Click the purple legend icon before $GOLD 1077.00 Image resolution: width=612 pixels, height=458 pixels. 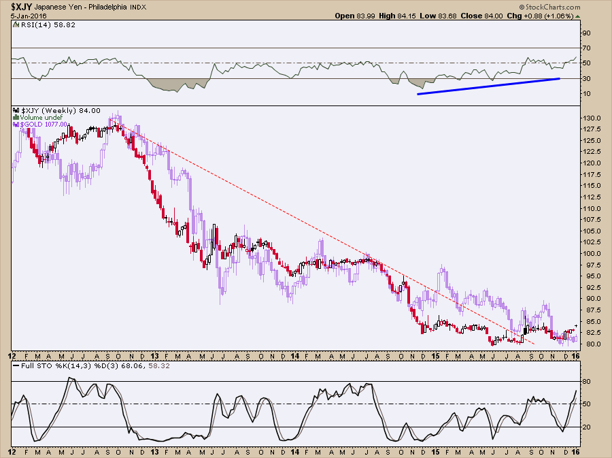click(16, 124)
